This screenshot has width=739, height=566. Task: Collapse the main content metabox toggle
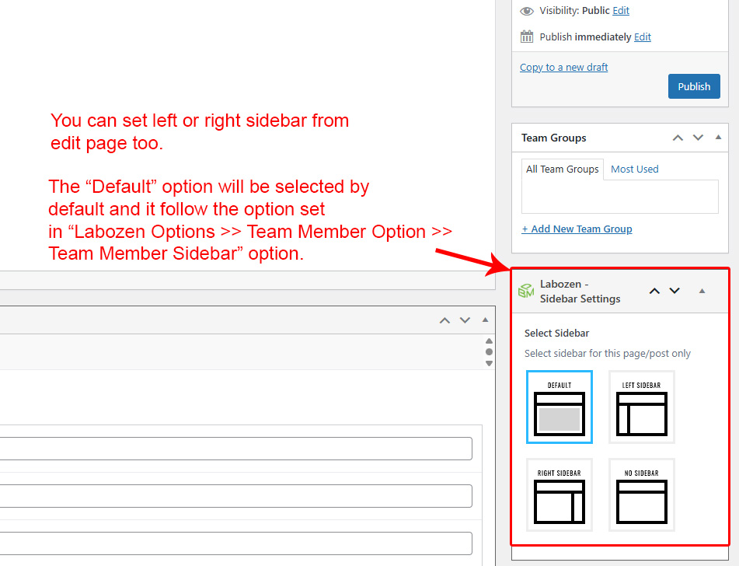485,320
